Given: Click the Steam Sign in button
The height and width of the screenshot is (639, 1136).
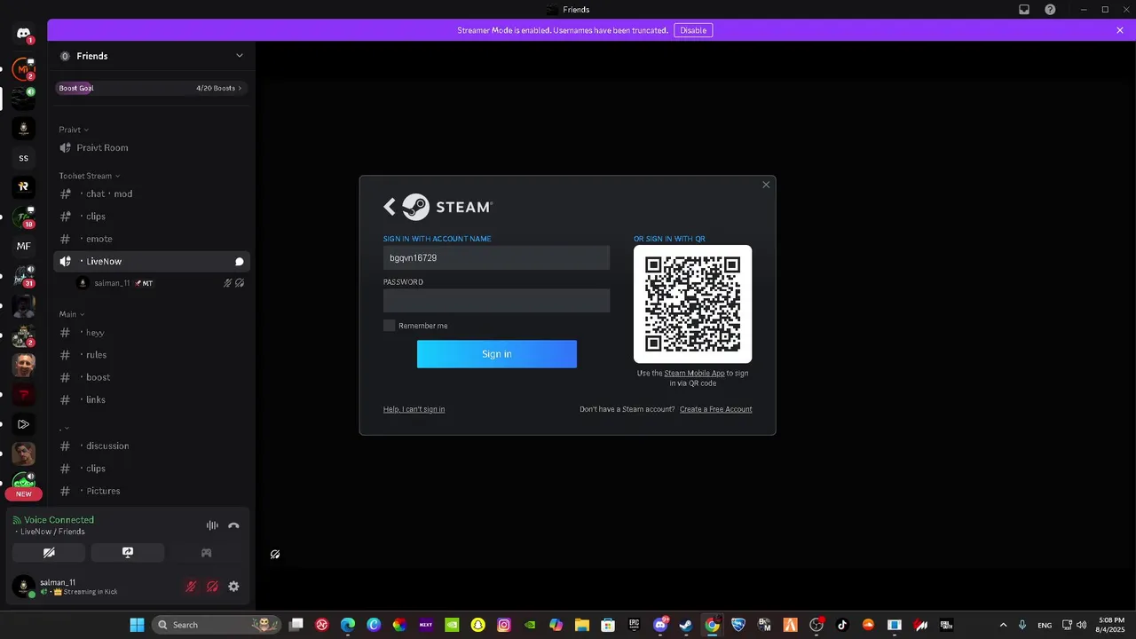Looking at the screenshot, I should [x=497, y=354].
